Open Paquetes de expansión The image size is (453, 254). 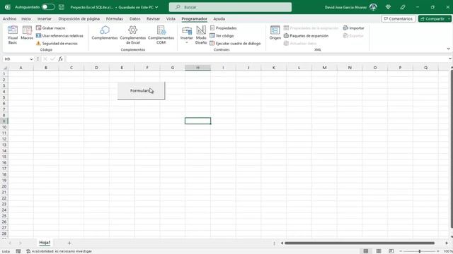[x=306, y=36]
